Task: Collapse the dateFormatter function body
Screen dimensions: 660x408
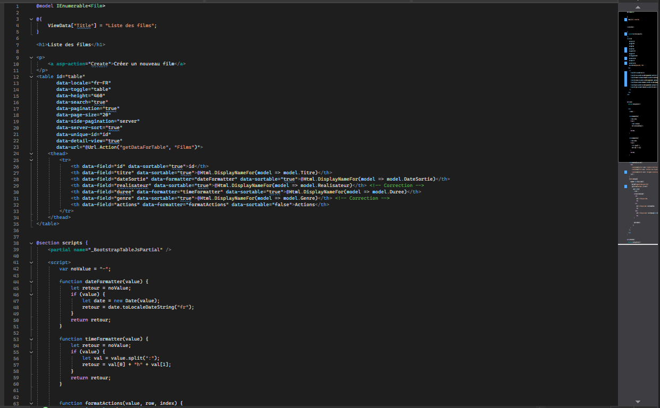Action: (31, 281)
